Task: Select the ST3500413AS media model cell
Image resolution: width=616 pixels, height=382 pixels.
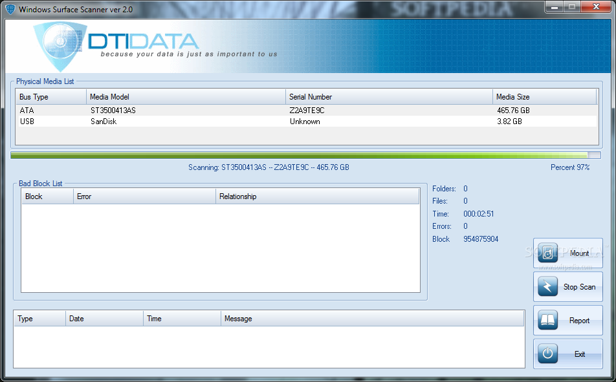Action: [x=113, y=111]
